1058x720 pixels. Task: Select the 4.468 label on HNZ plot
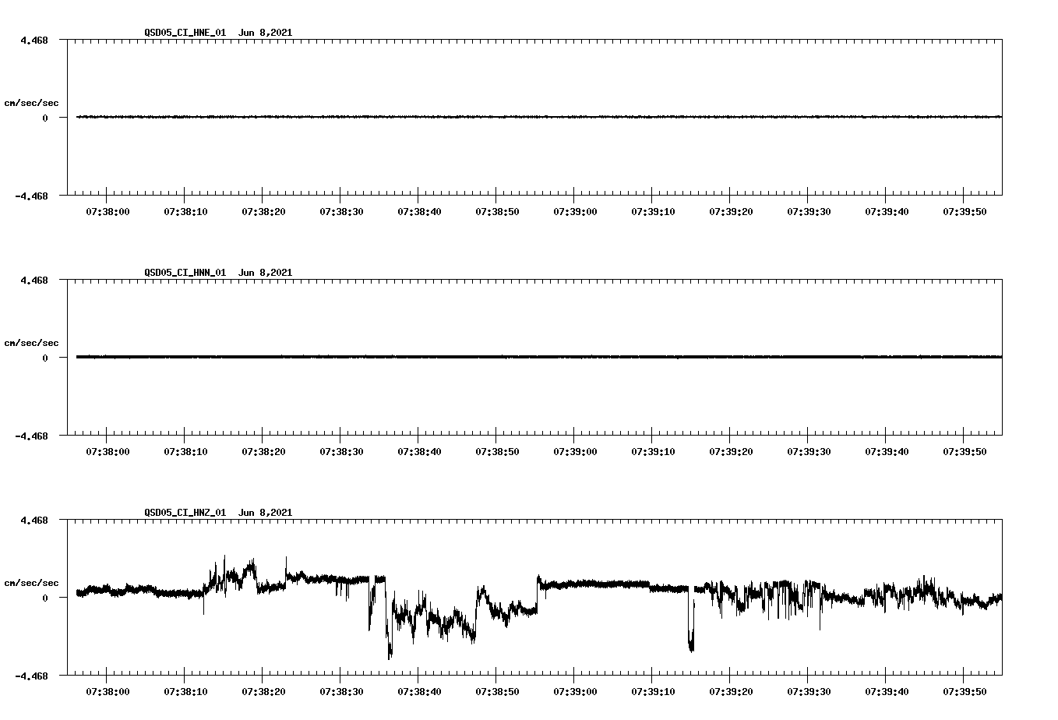coord(34,520)
